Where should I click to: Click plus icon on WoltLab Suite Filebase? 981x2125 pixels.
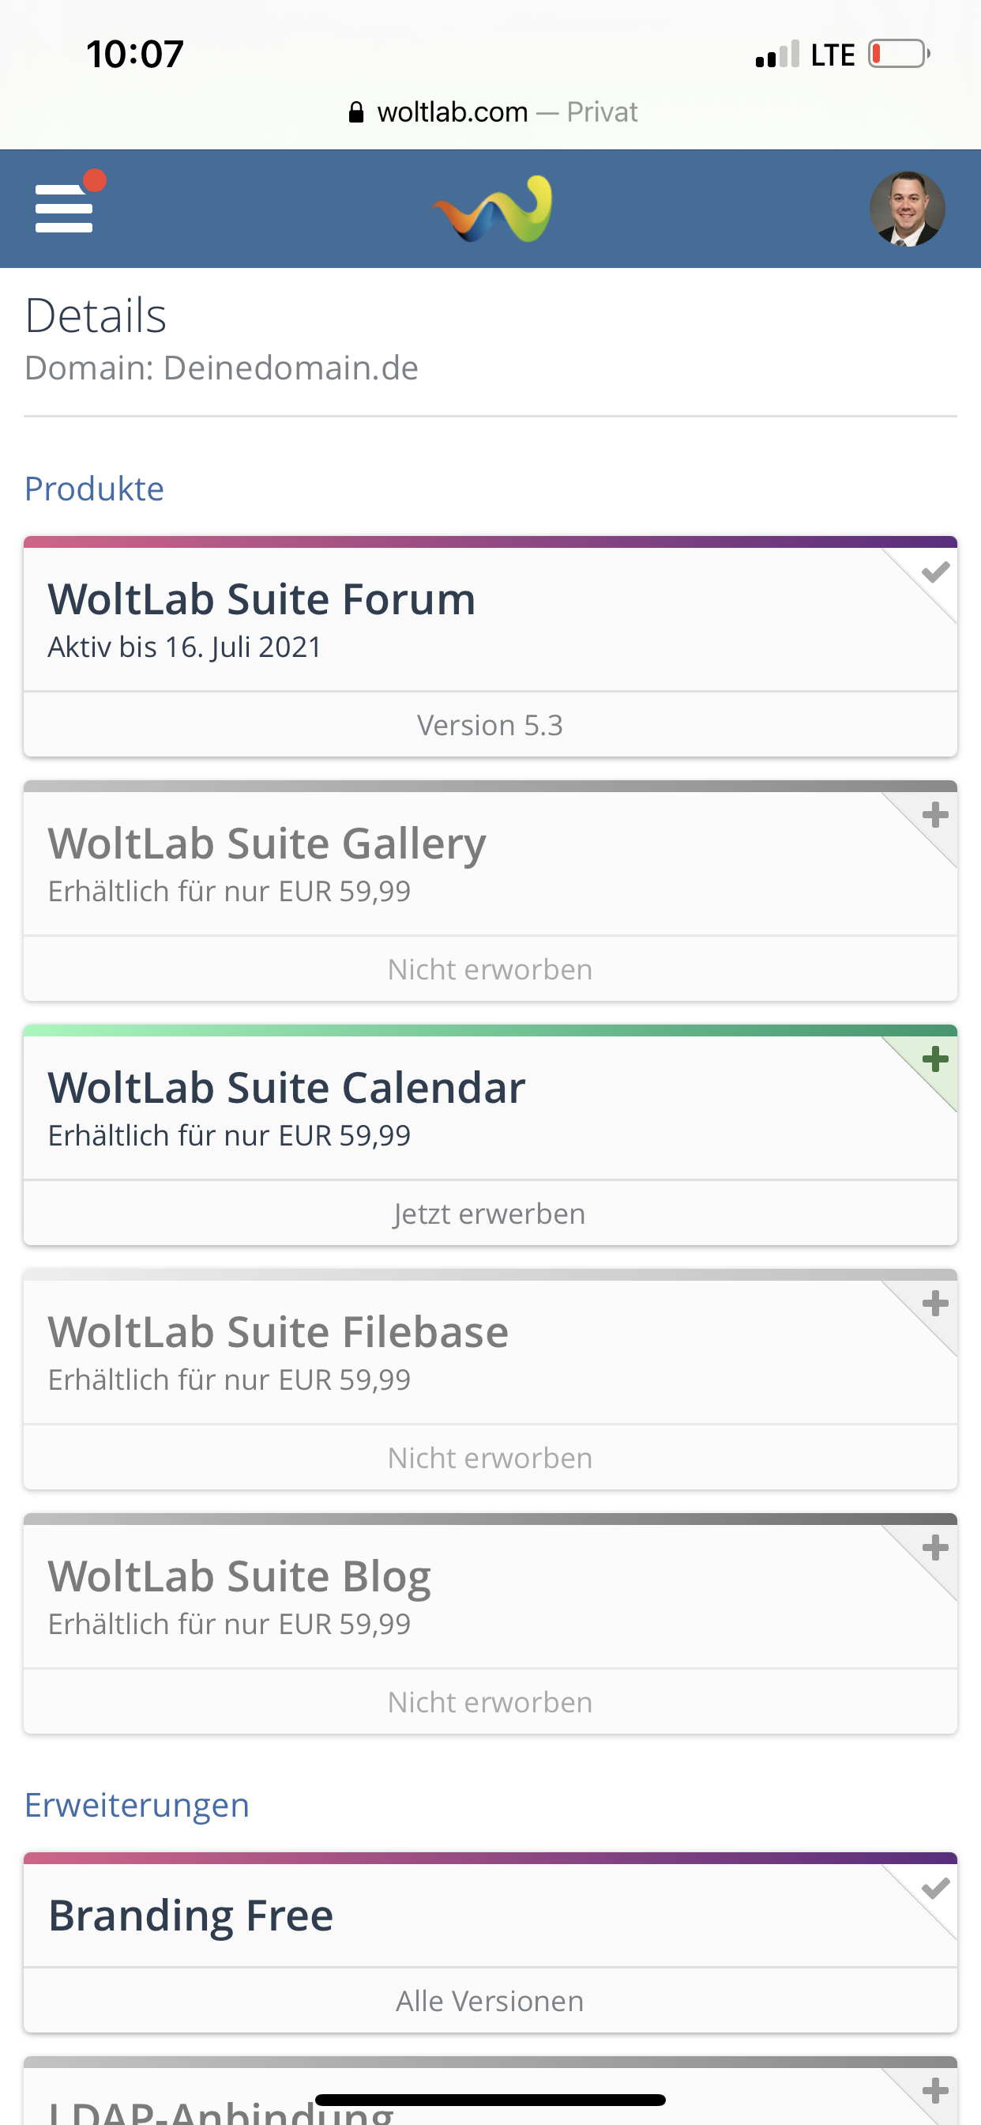point(935,1304)
